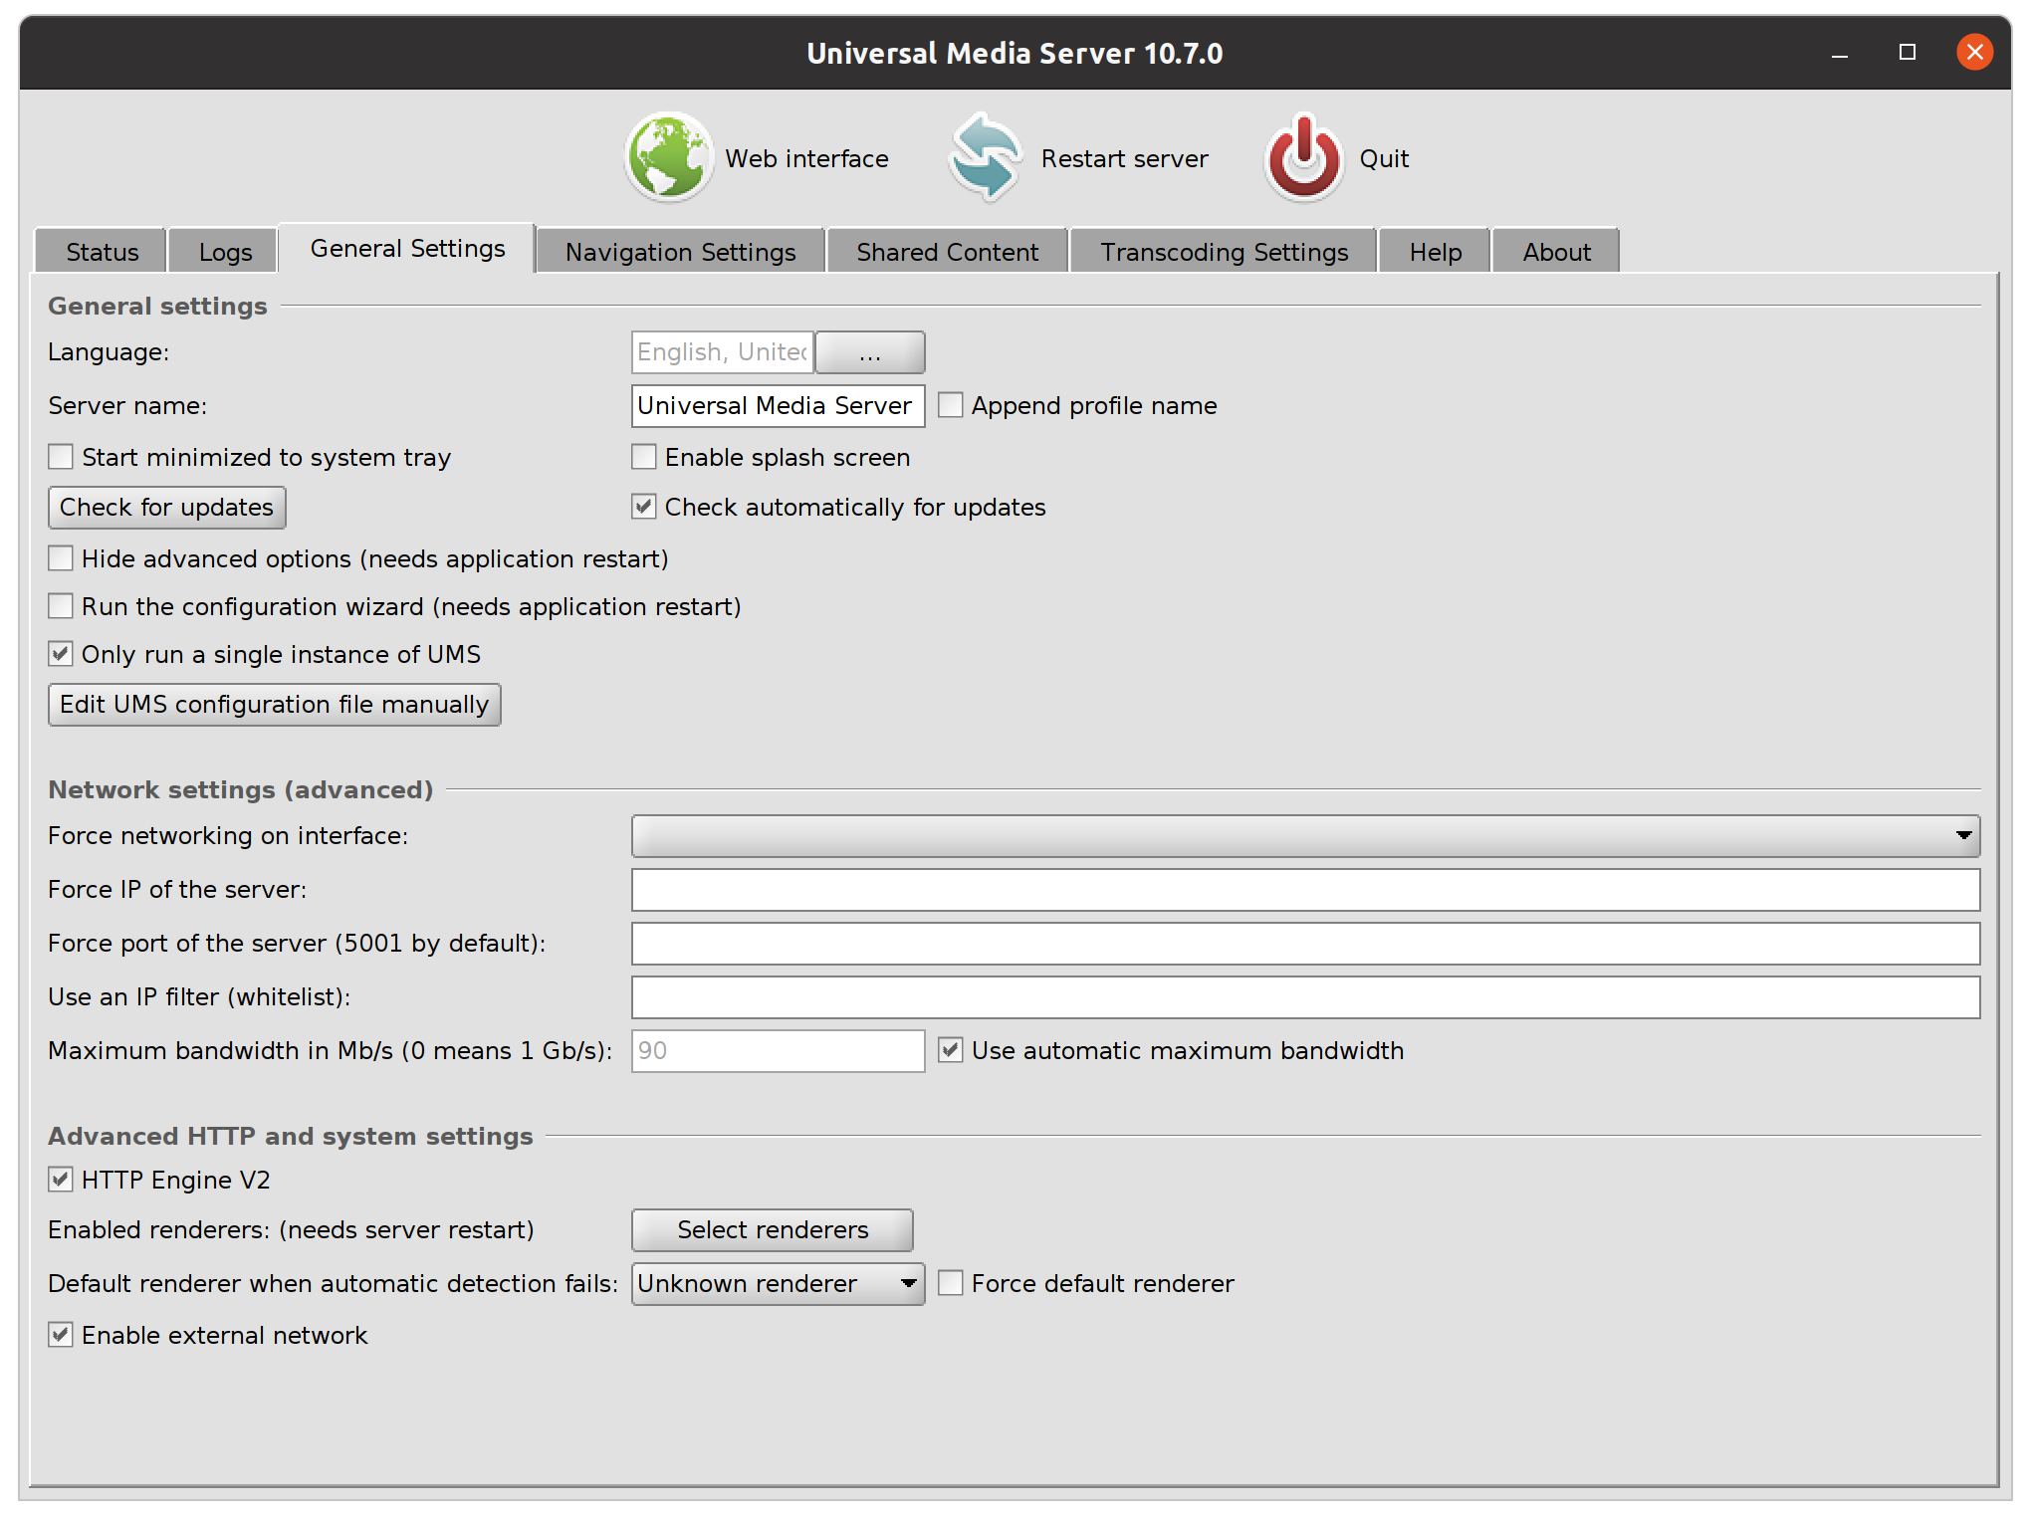Screen dimensions: 2031x1519
Task: Open Edit UMS configuration file manually
Action: pos(273,704)
